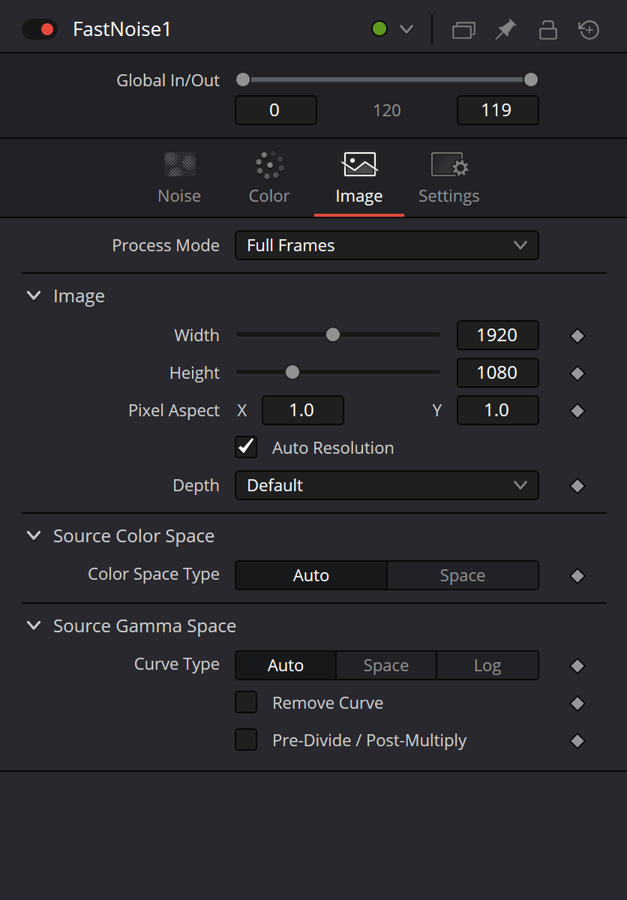627x900 pixels.
Task: Open the node color dropdown arrow
Action: (406, 30)
